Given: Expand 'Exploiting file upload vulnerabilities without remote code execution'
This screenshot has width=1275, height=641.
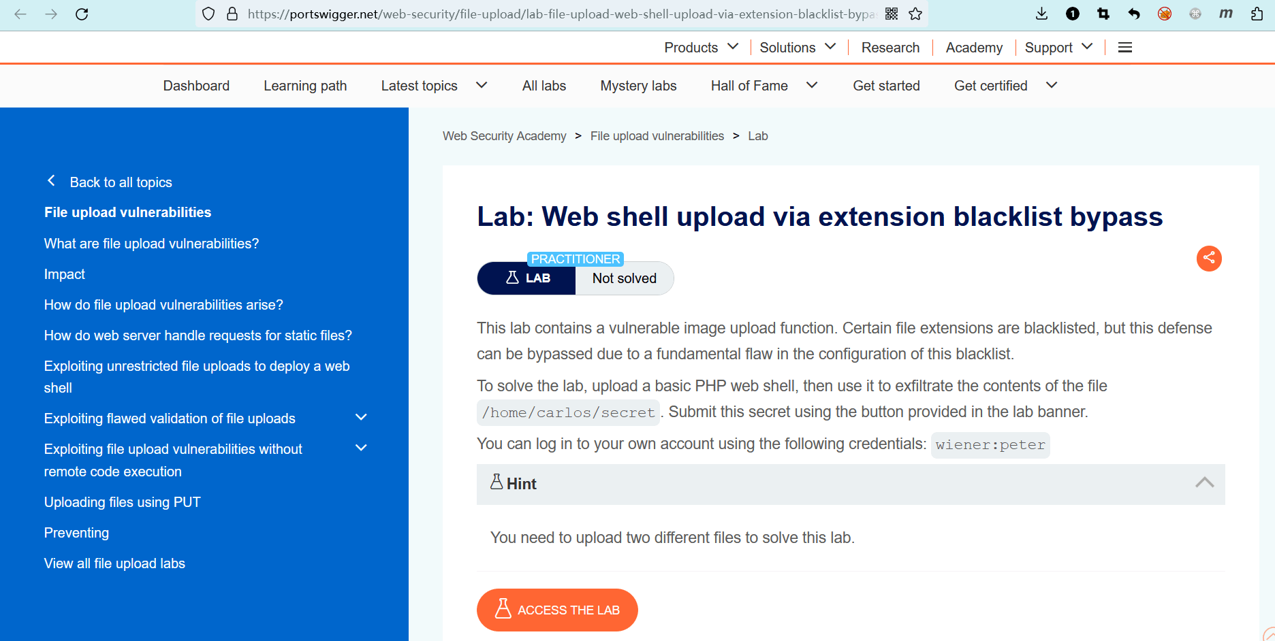Looking at the screenshot, I should [361, 448].
